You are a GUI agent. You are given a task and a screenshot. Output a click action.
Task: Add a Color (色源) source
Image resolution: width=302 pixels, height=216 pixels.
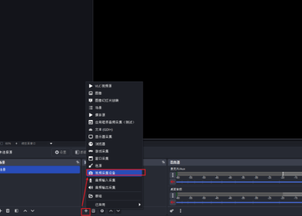pyautogui.click(x=114, y=166)
